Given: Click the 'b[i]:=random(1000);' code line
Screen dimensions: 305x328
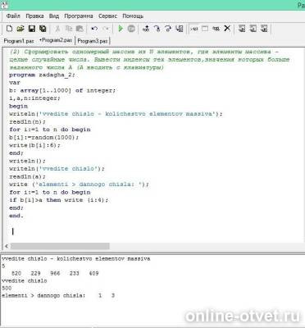Looking at the screenshot, I should 43,137.
